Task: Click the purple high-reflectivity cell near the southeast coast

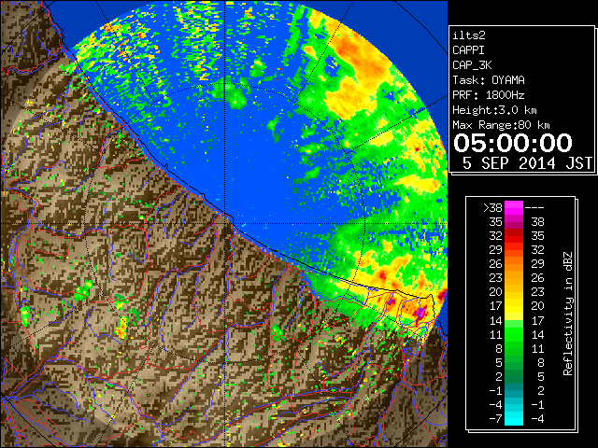Action: tap(421, 313)
